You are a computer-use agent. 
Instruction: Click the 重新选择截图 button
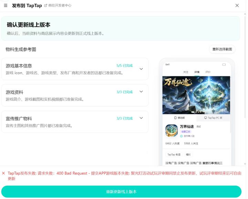(x=222, y=49)
